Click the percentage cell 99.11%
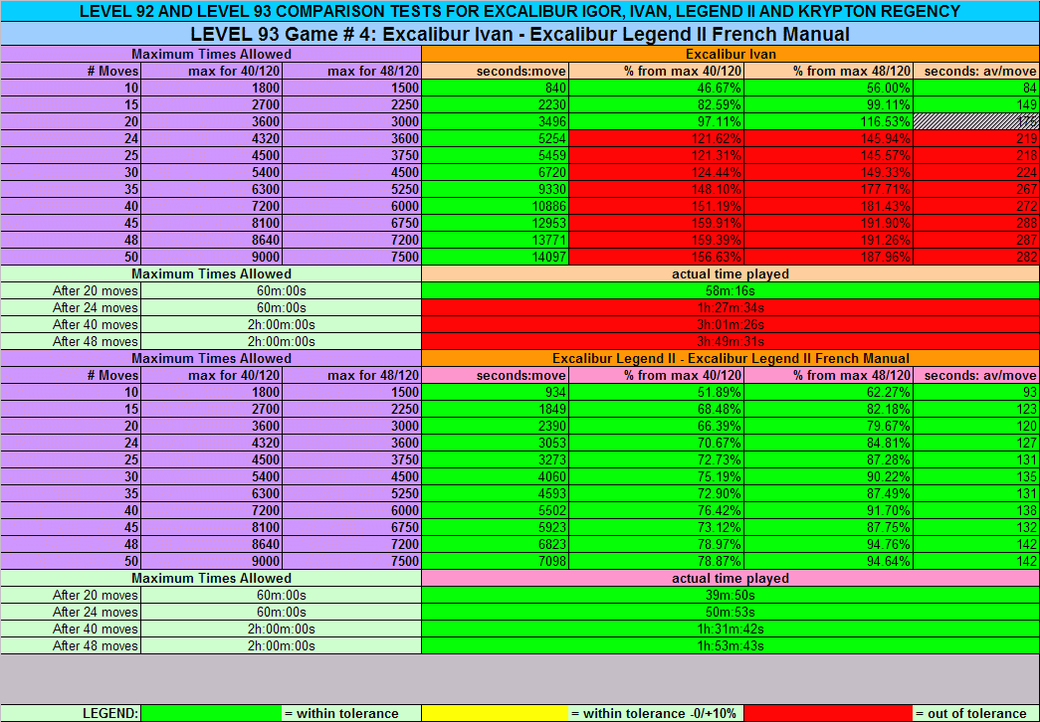 point(828,104)
